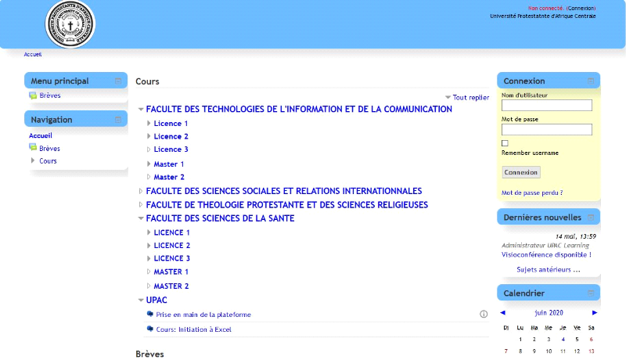The width and height of the screenshot is (626, 360).
Task: Open Brèves link in Navigation block
Action: [x=49, y=148]
